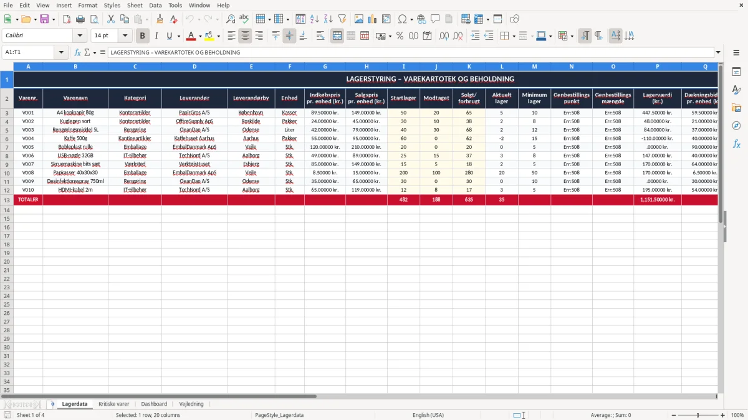Insert an image
The image size is (748, 420).
click(359, 19)
